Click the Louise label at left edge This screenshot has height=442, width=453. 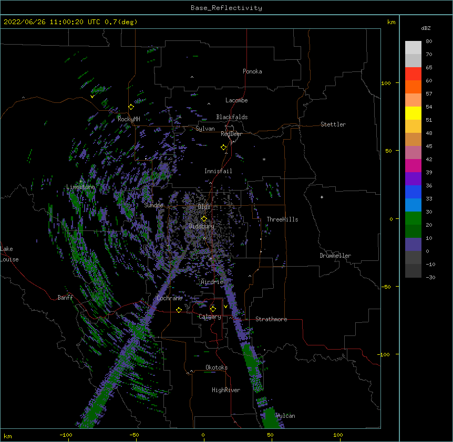[9, 259]
